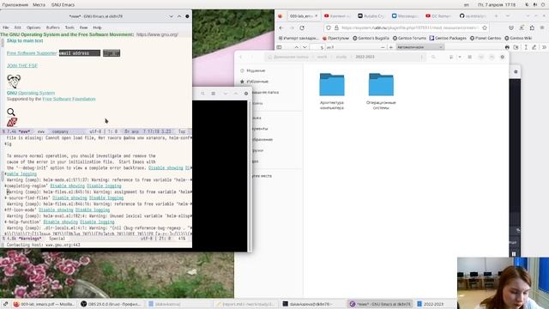Image resolution: width=549 pixels, height=309 pixels.
Task: Click the red A translation icon in eww
Action: tap(12, 122)
